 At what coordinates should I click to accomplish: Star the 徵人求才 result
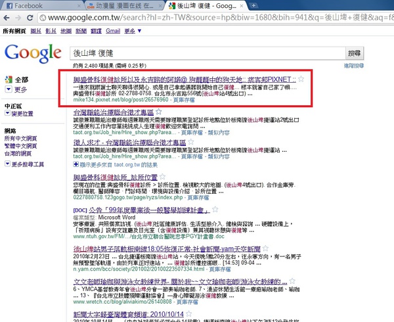[x=191, y=142]
